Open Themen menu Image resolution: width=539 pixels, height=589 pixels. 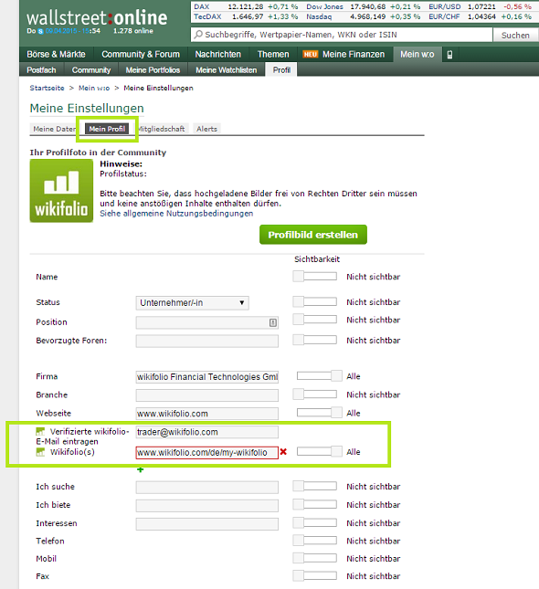tap(273, 55)
